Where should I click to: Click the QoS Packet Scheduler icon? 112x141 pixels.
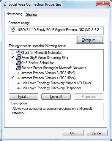pyautogui.click(x=18, y=62)
